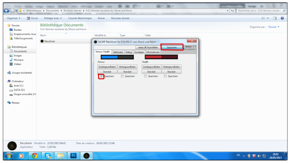The image size is (290, 163).
Task: Check Health background Speichern checkbox
Action: click(165, 76)
